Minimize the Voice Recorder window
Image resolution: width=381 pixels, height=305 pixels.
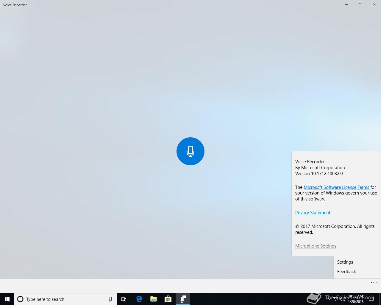[x=347, y=4]
